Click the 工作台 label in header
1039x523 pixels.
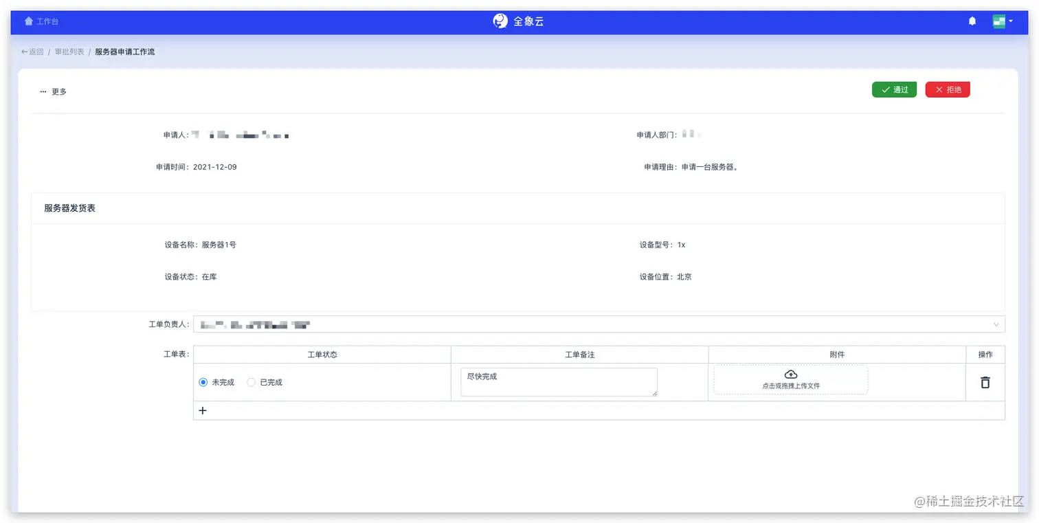(47, 21)
